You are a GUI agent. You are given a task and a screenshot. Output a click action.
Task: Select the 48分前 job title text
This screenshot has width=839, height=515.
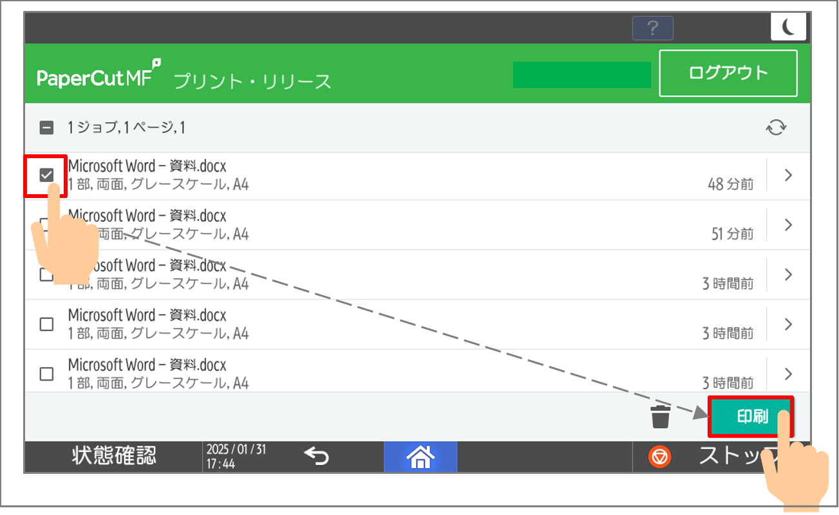(147, 167)
